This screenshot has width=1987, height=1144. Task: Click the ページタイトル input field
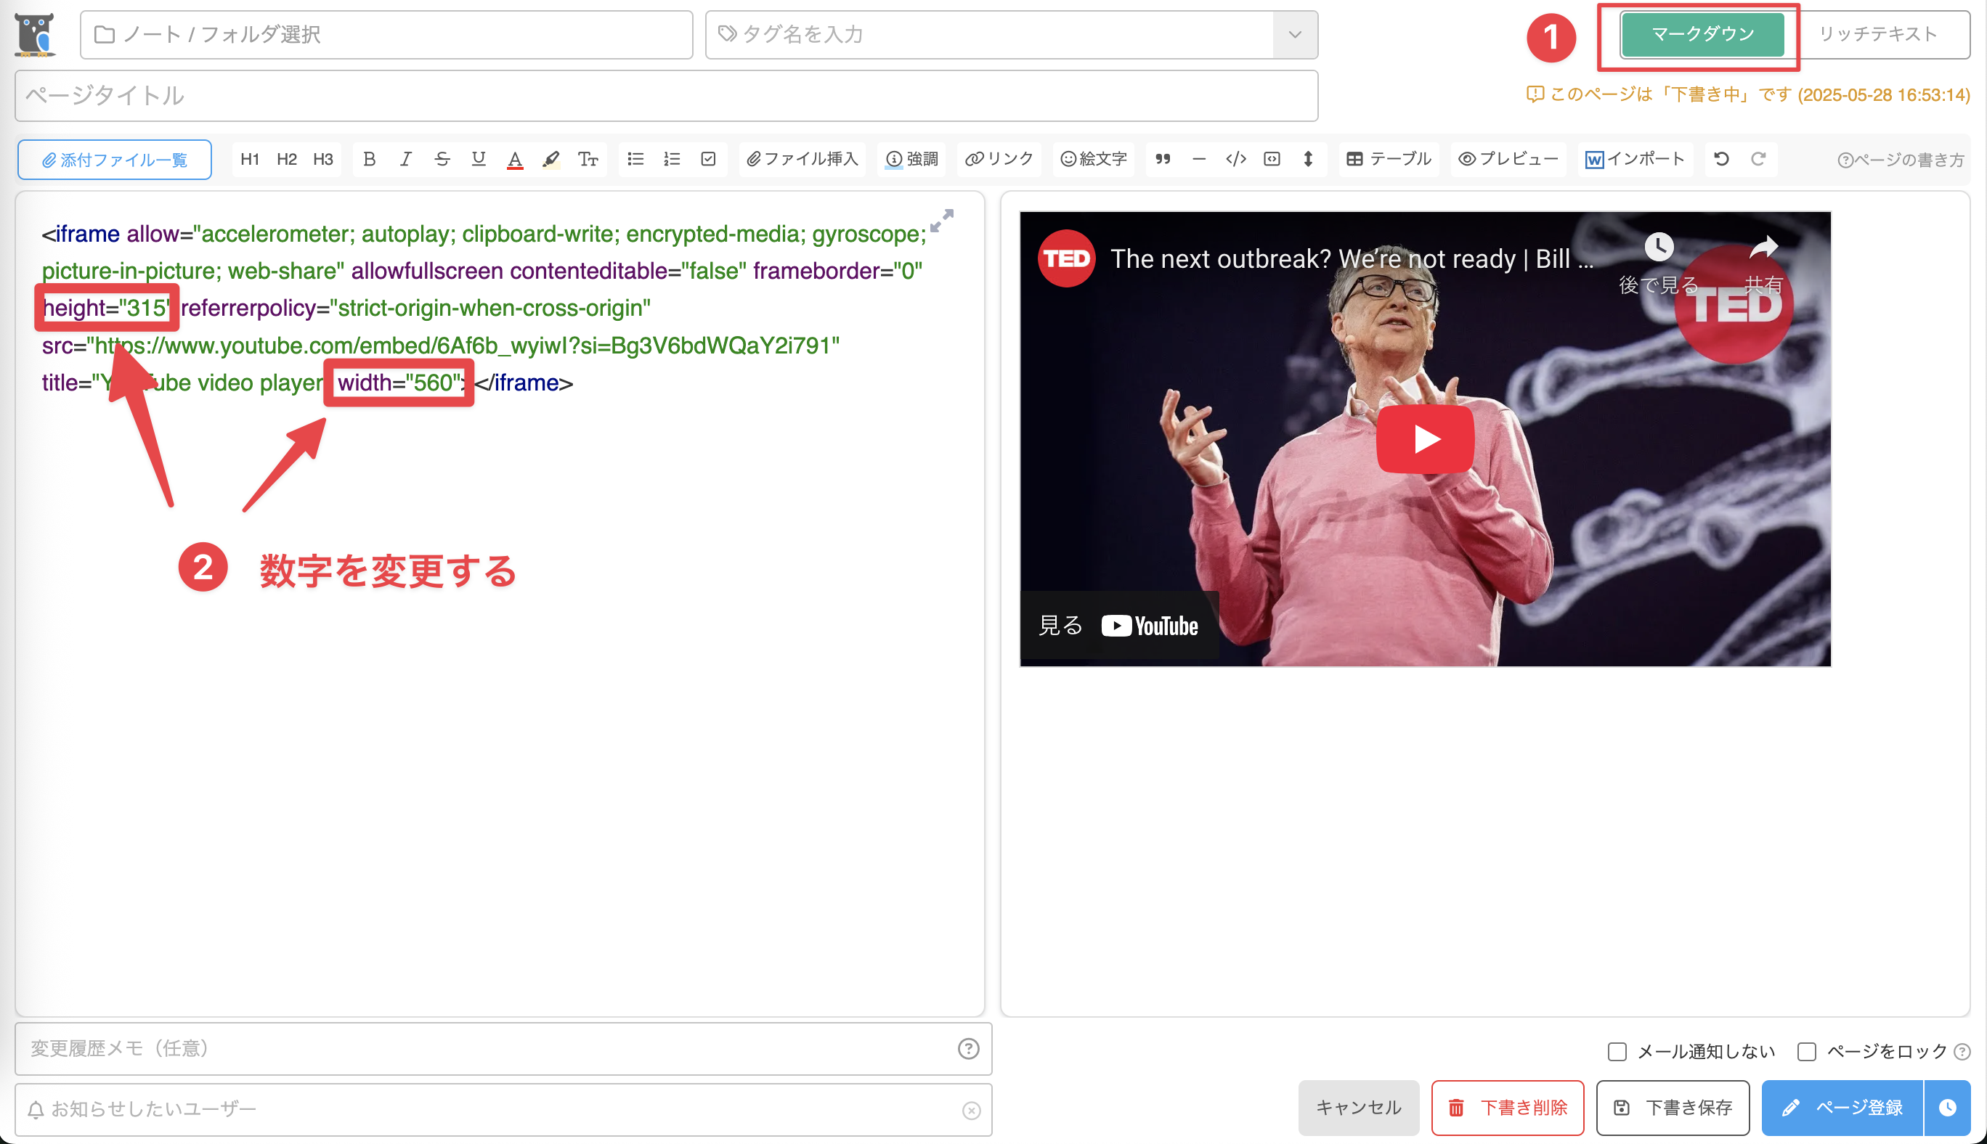pos(666,96)
